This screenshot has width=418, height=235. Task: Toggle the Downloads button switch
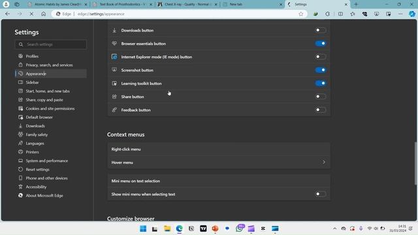pyautogui.click(x=320, y=30)
